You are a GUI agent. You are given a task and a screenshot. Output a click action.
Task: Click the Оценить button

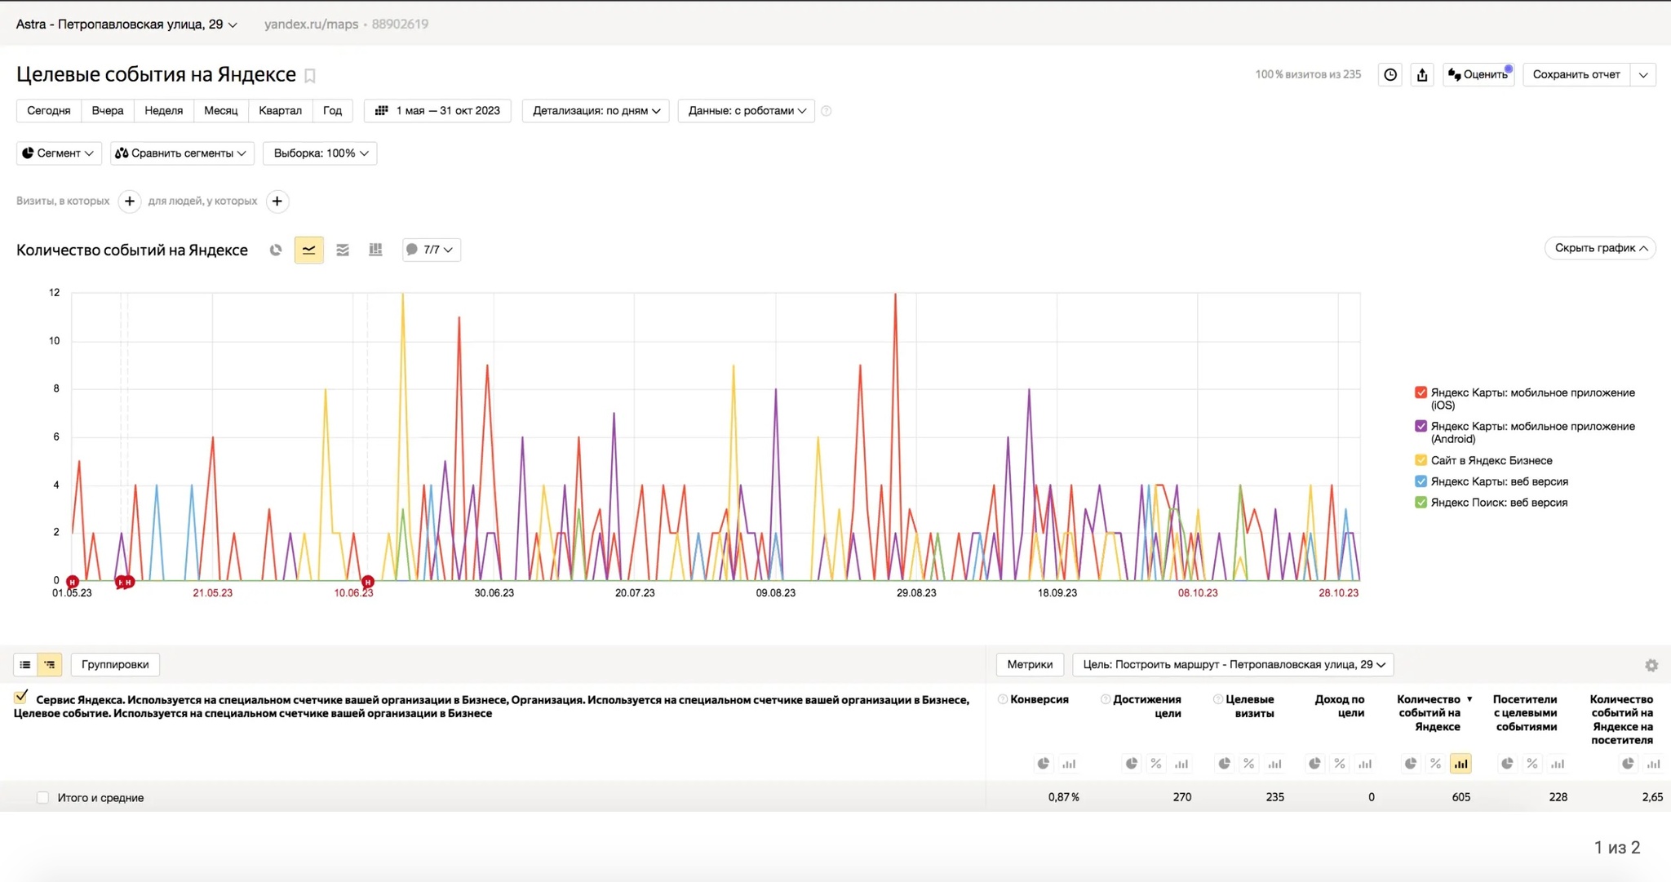click(1478, 74)
